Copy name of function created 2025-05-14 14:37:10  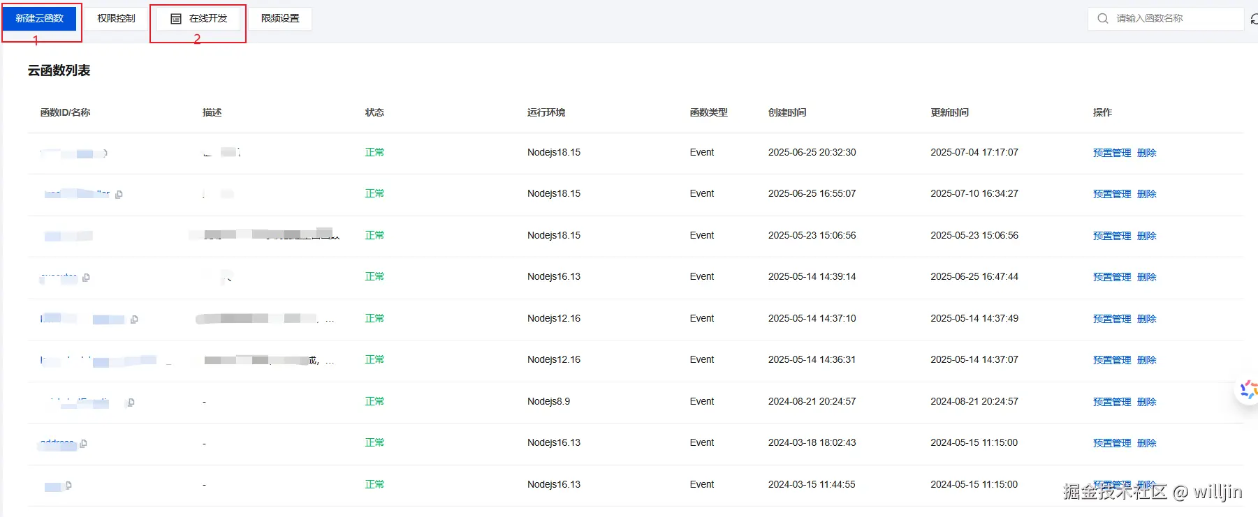tap(134, 320)
